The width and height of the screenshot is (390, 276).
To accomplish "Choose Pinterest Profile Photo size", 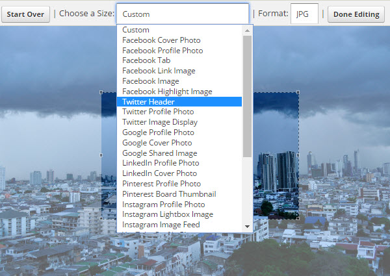I will [x=179, y=184].
